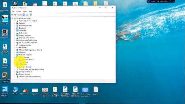Select 'Storage controllers' label

tap(26, 72)
